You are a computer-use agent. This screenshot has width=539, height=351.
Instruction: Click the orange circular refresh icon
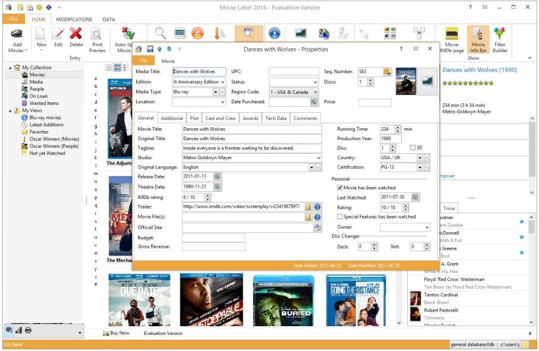point(197,33)
